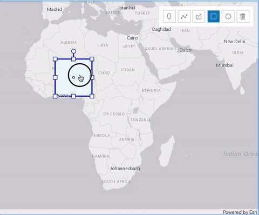Click the Cairo city label on map
The width and height of the screenshot is (259, 215).
(x=132, y=38)
